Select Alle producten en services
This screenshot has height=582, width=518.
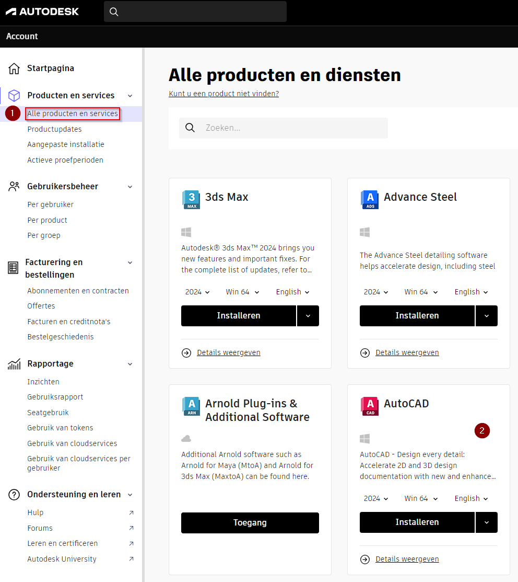click(x=73, y=113)
